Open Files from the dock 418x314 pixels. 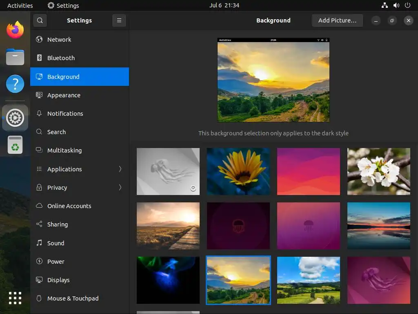(15, 57)
